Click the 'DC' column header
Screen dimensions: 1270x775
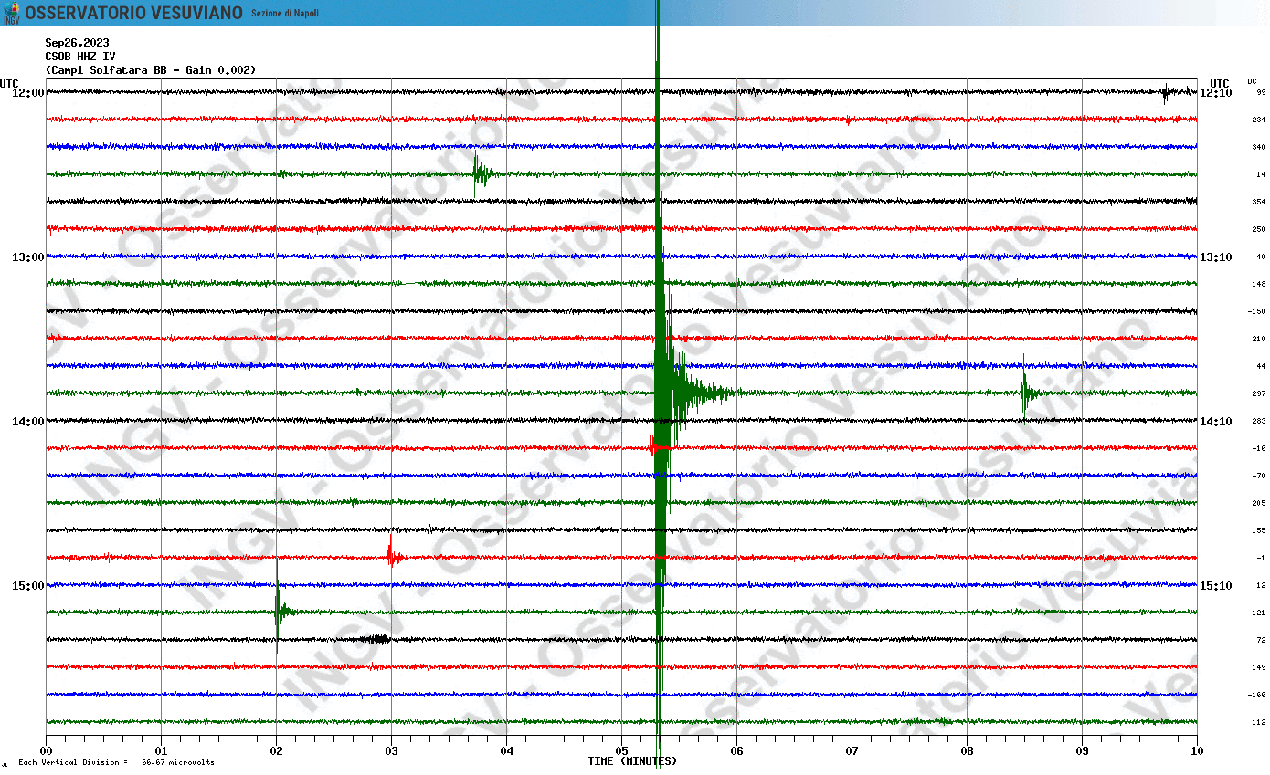[x=1252, y=81]
